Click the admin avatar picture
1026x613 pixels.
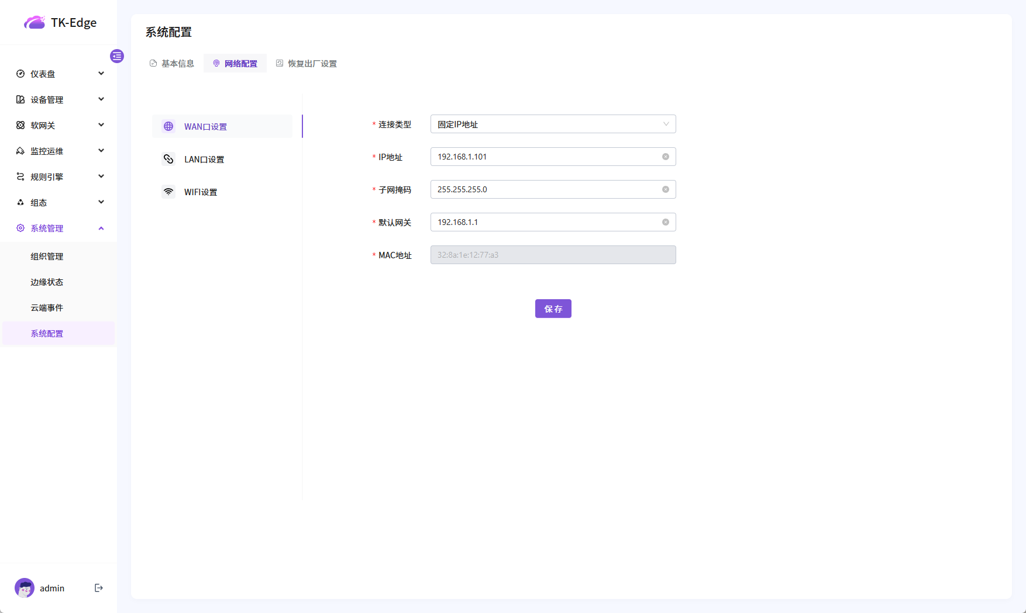(25, 588)
